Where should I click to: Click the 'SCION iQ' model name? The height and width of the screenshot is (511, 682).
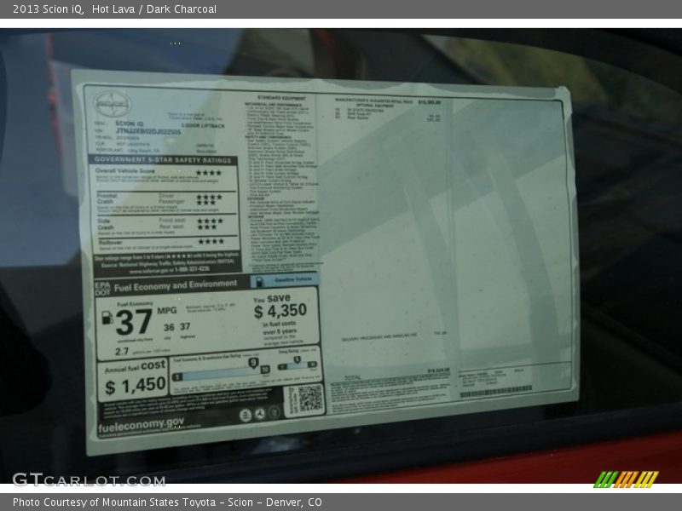coord(130,123)
